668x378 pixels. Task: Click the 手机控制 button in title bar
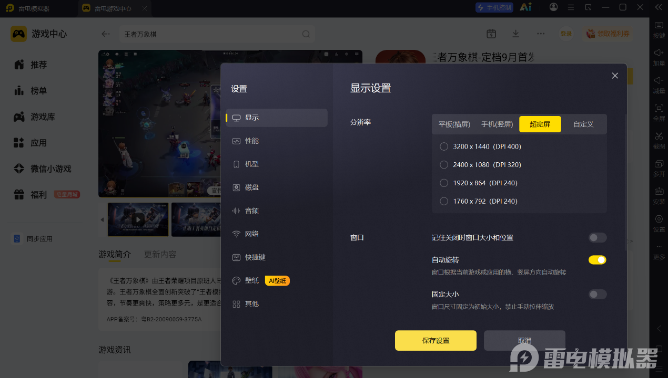tap(494, 7)
